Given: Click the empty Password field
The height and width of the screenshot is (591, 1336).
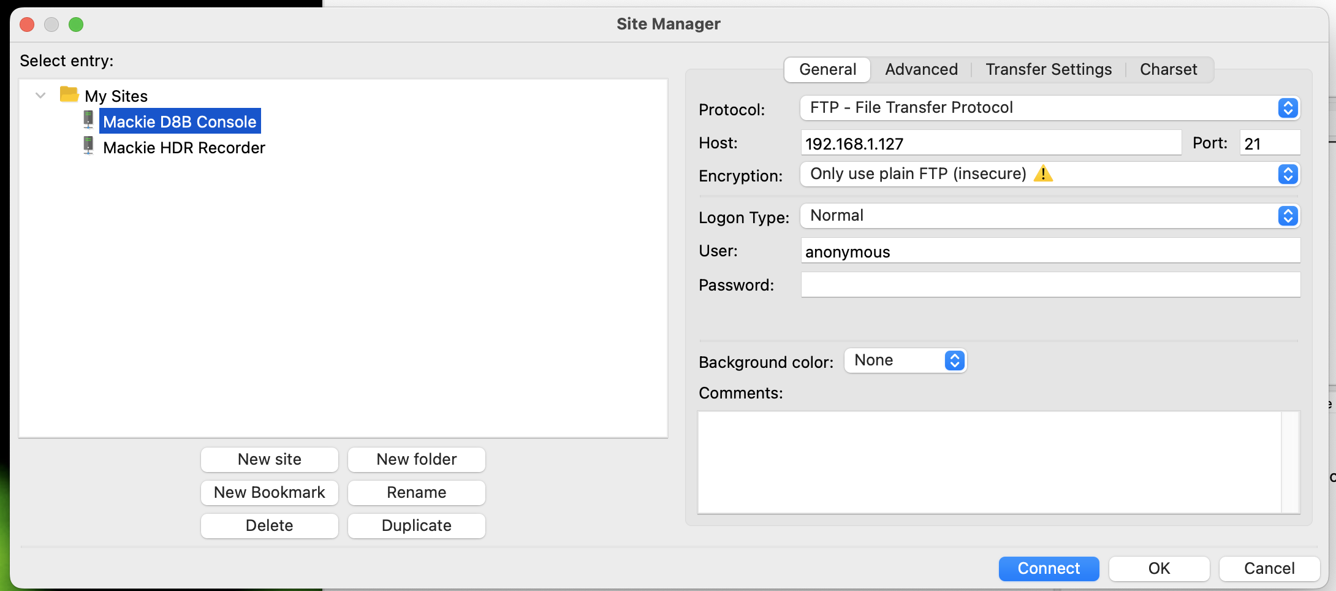Looking at the screenshot, I should pos(1050,285).
